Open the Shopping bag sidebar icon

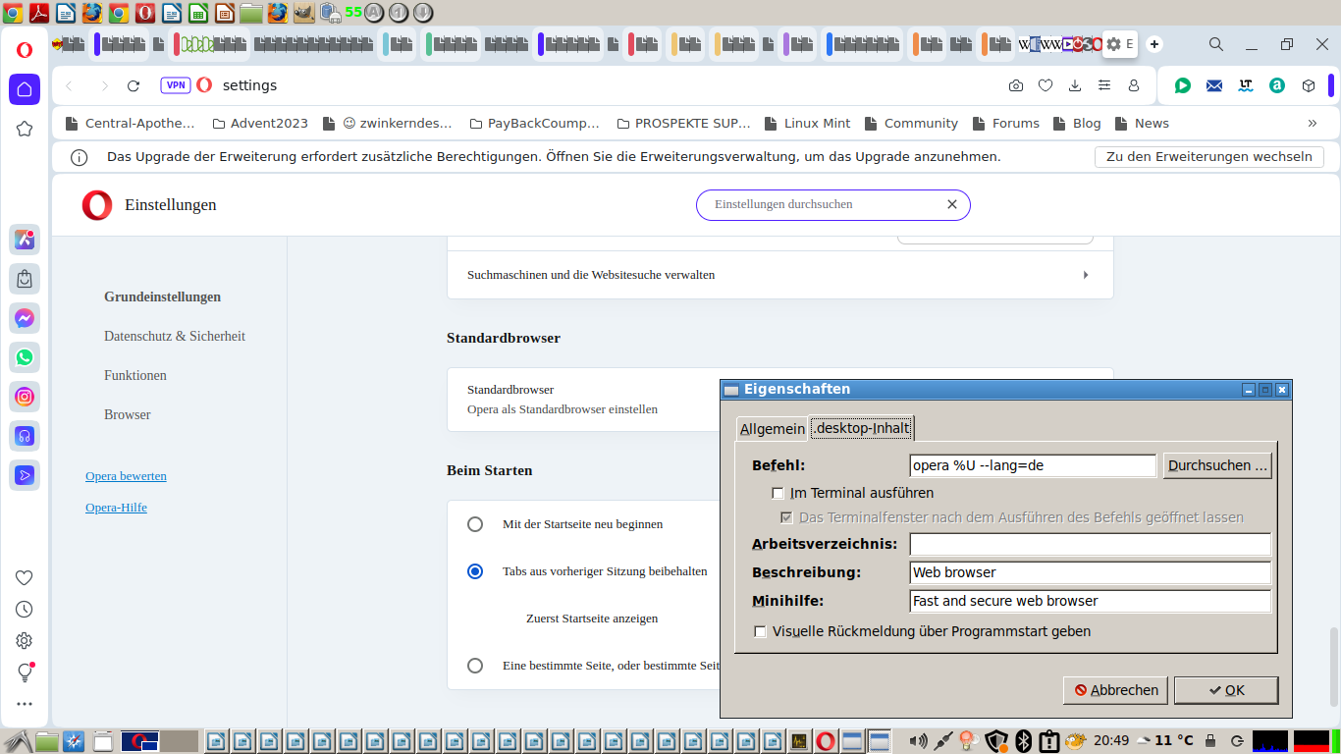(25, 279)
